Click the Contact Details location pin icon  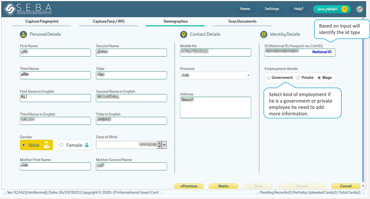[x=183, y=34]
